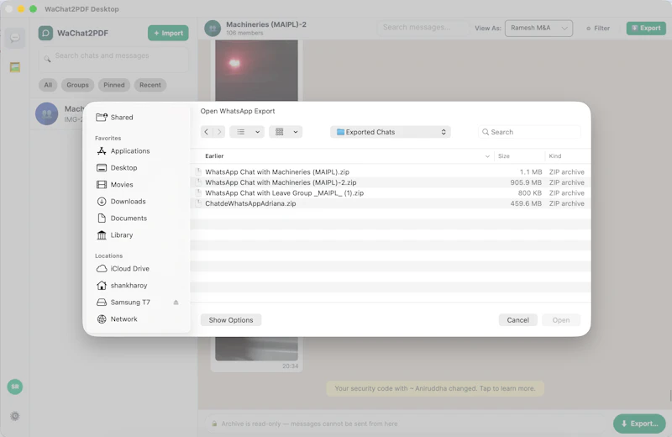The image size is (672, 437).
Task: Open the Exported Chats folder path popup
Action: pos(391,132)
